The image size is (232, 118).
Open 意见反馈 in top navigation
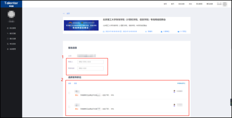point(209,4)
